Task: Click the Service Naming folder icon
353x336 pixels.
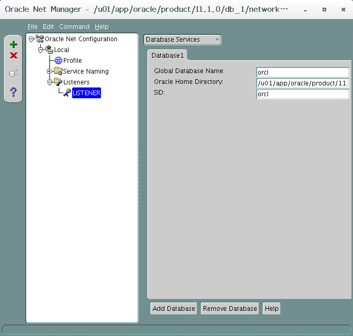Action: pyautogui.click(x=58, y=71)
